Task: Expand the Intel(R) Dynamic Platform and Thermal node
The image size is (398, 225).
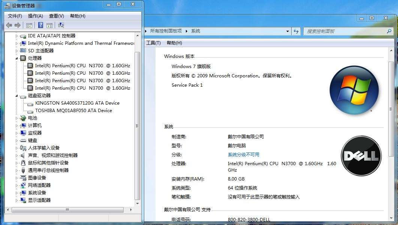Action: [x=17, y=43]
